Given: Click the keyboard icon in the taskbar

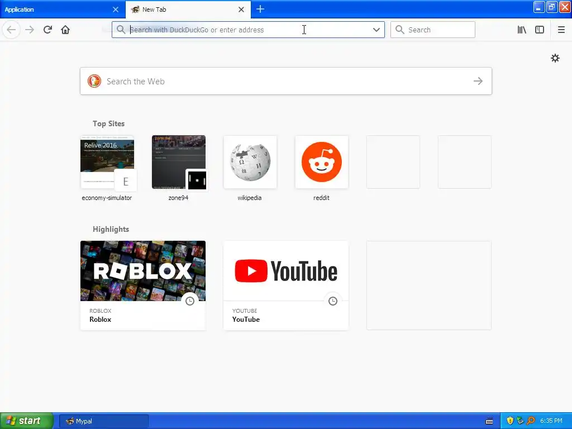Looking at the screenshot, I should [489, 421].
